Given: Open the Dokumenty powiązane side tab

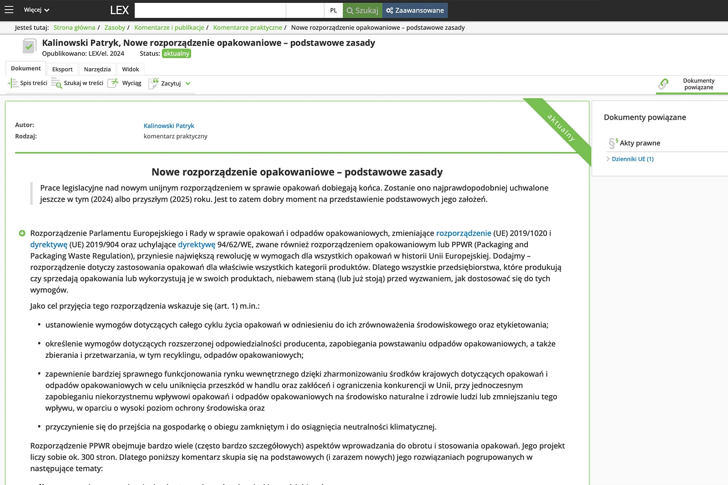Looking at the screenshot, I should (692, 84).
